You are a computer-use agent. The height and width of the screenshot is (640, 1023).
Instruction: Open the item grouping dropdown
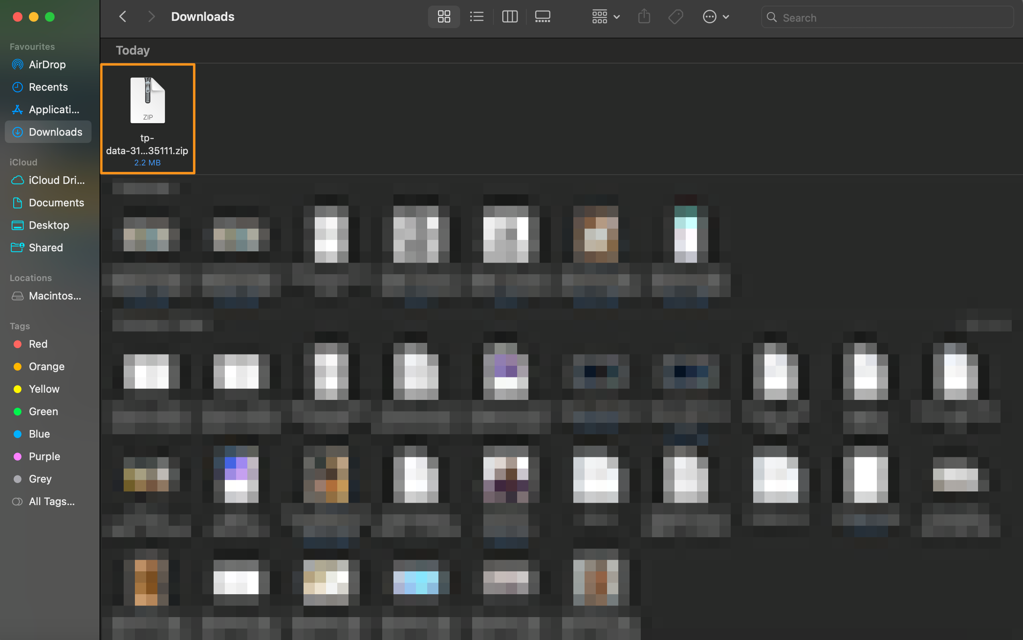point(605,16)
